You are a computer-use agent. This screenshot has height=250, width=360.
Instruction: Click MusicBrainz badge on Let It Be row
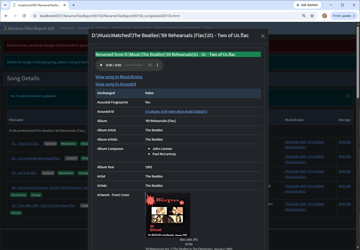pos(66,173)
